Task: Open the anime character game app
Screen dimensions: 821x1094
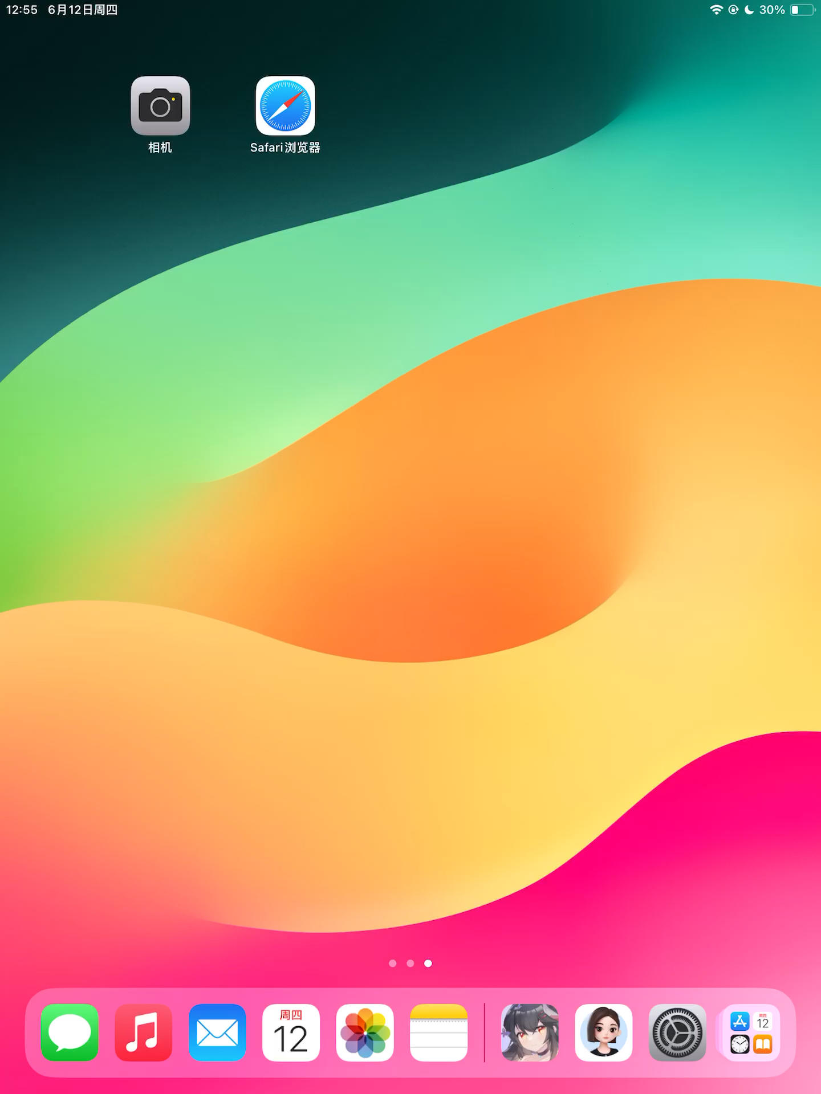Action: (x=530, y=1032)
